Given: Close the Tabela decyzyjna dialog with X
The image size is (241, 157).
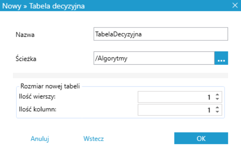Looking at the screenshot, I should 235,6.
